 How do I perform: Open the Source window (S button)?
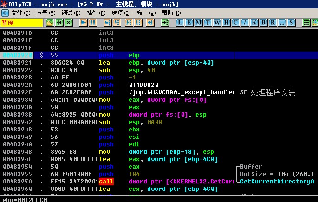291,22
